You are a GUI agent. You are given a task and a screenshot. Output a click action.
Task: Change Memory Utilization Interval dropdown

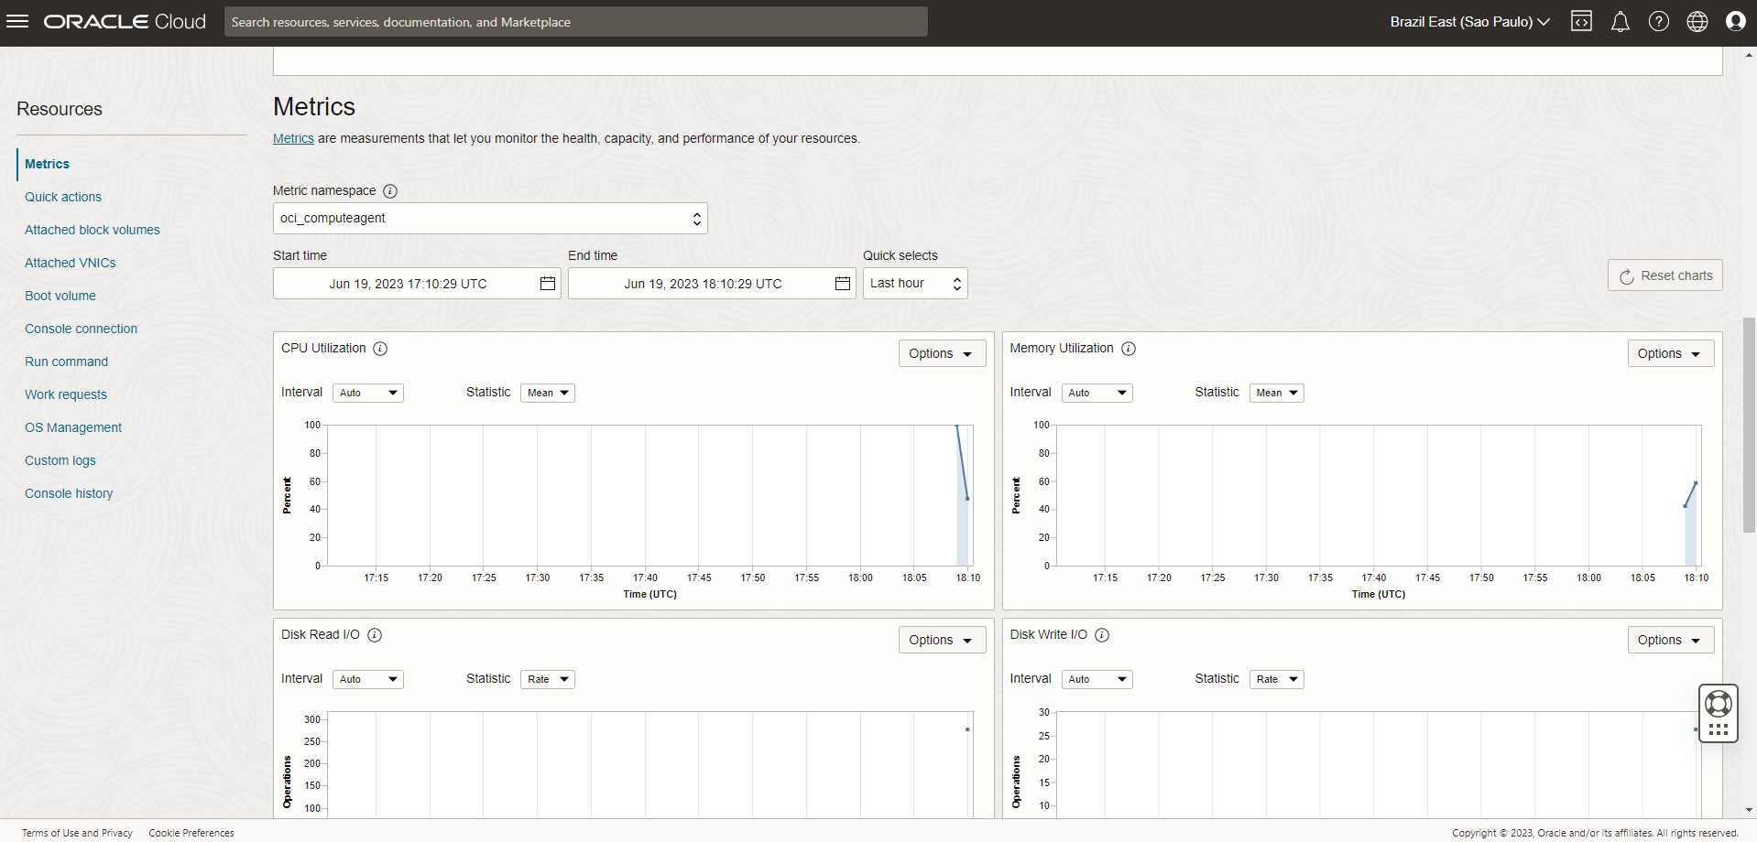[x=1097, y=393]
